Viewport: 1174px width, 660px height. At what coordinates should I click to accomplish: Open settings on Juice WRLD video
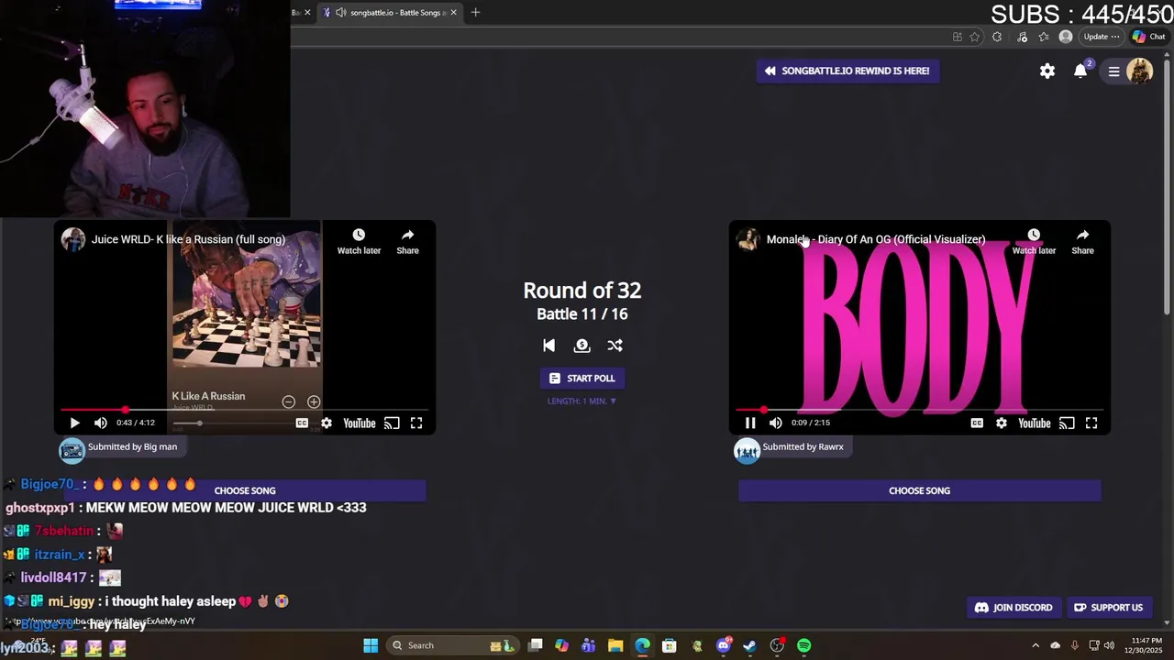pos(327,423)
